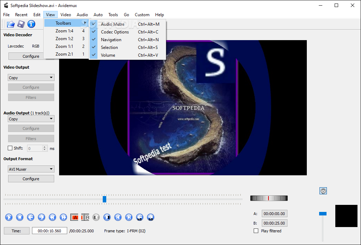Click the audio shift milliseconds input field

(x=35, y=148)
